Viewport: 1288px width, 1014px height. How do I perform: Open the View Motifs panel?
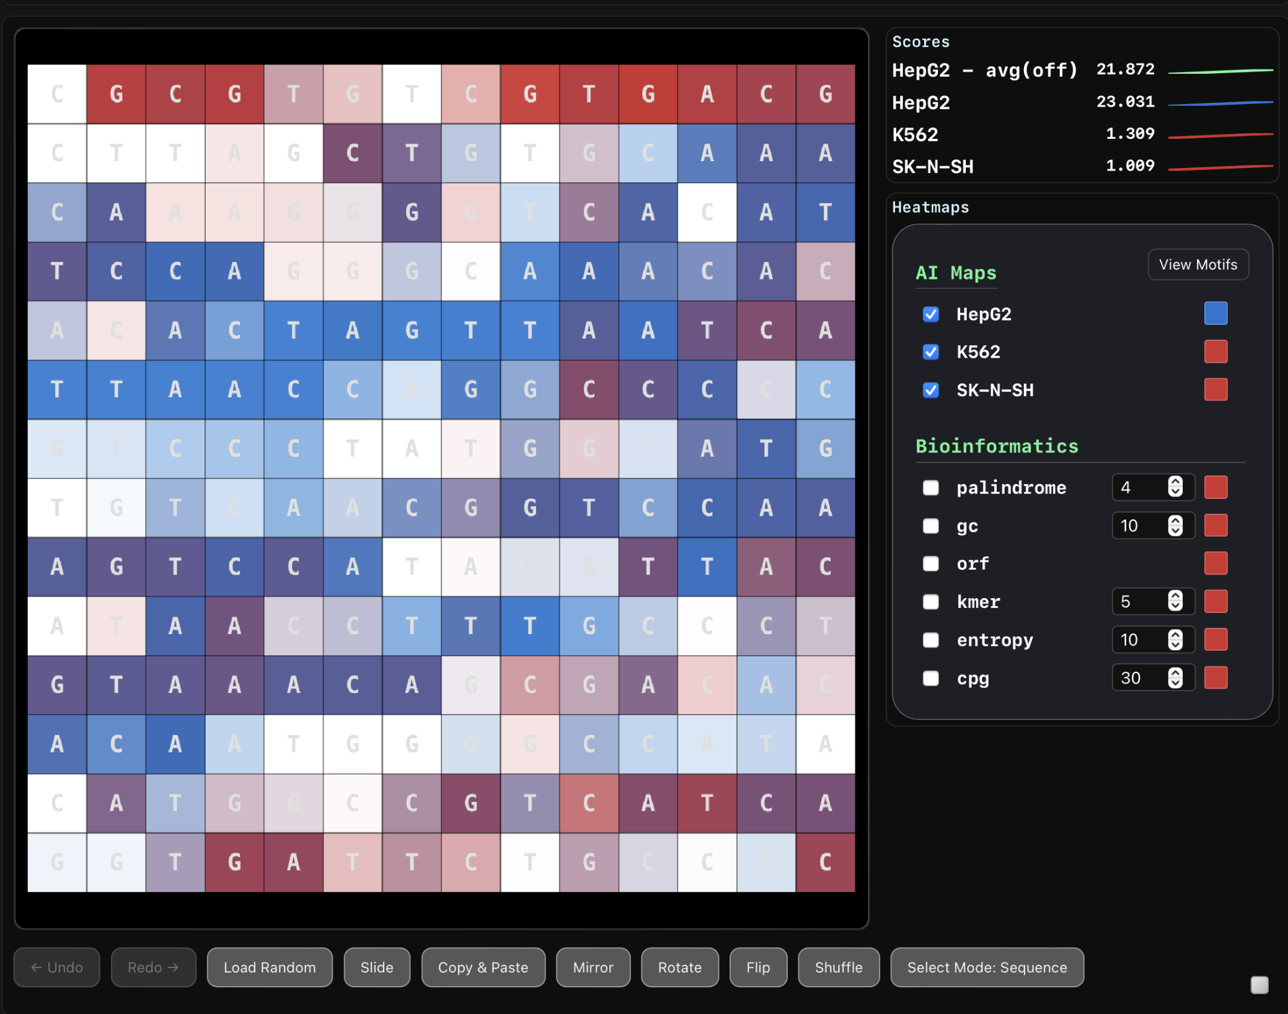1198,265
